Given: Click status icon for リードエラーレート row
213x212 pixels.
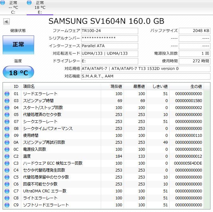Looking at the screenshot, I should [7, 94].
